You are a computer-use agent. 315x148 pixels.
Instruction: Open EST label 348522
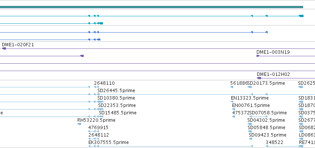(x=274, y=142)
